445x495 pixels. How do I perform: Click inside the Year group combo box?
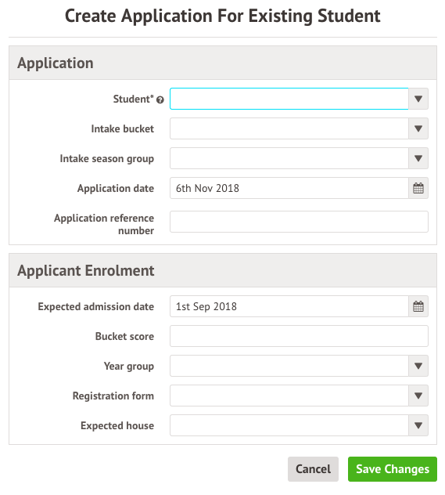tap(289, 366)
